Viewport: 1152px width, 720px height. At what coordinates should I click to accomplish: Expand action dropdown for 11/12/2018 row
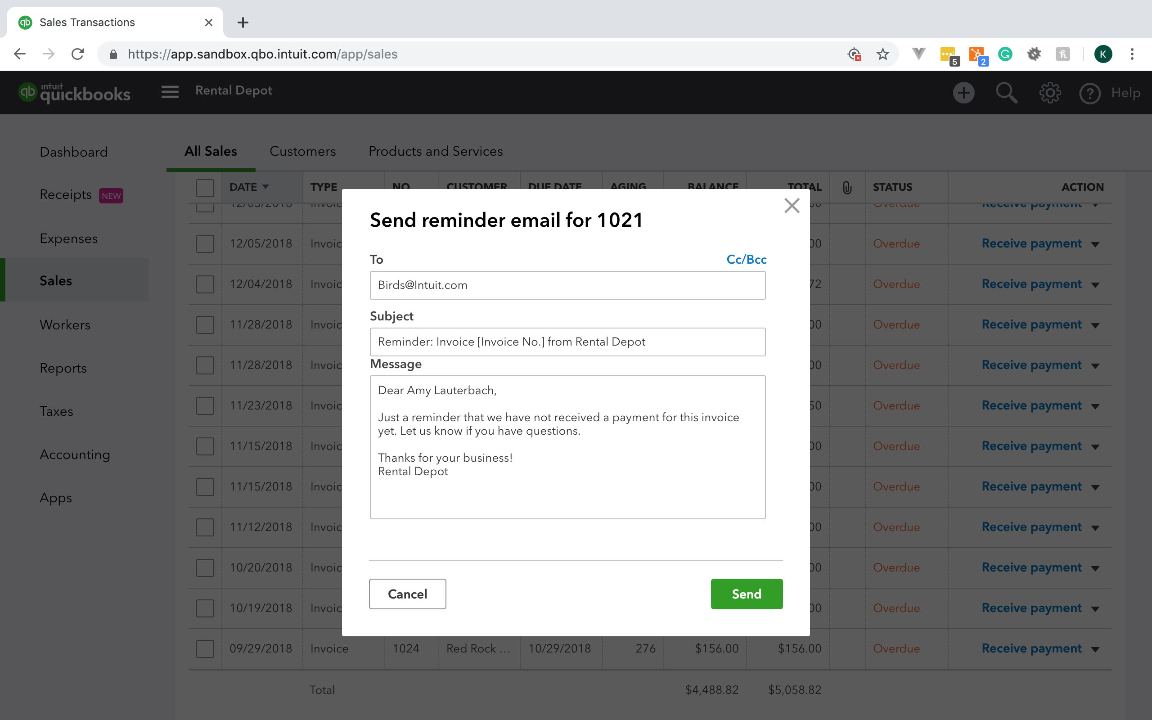pyautogui.click(x=1095, y=527)
